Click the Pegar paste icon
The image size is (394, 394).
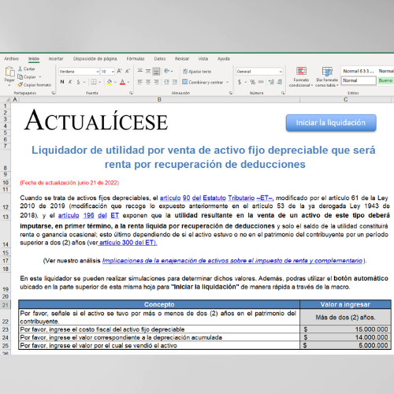pyautogui.click(x=9, y=72)
